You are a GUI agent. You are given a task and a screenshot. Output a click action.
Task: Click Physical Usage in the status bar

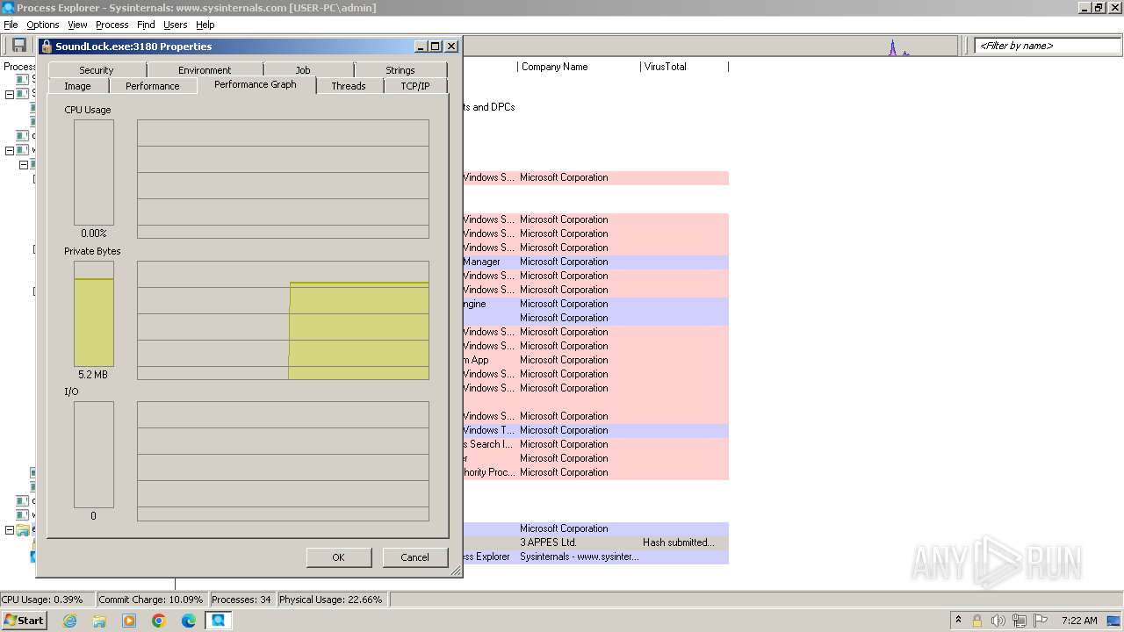pyautogui.click(x=331, y=600)
